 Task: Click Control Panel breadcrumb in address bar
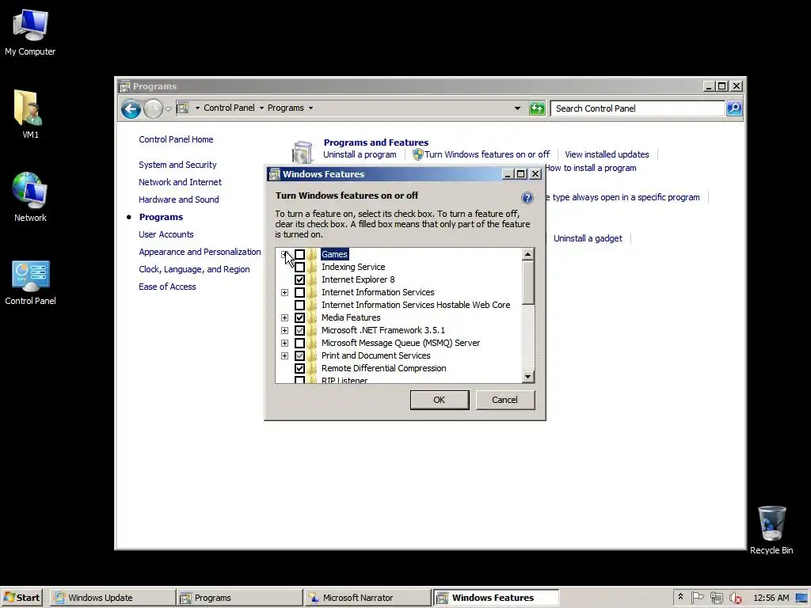coord(229,108)
